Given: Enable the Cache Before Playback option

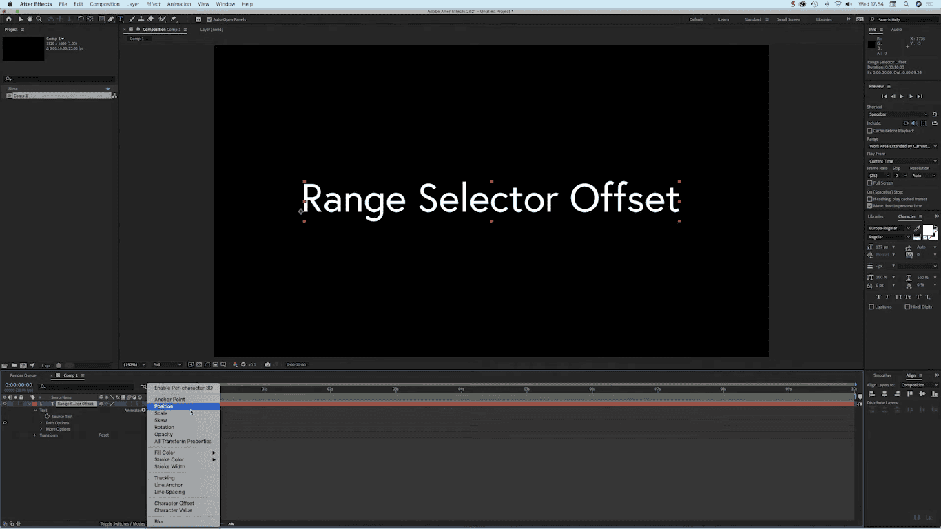Looking at the screenshot, I should [x=869, y=130].
